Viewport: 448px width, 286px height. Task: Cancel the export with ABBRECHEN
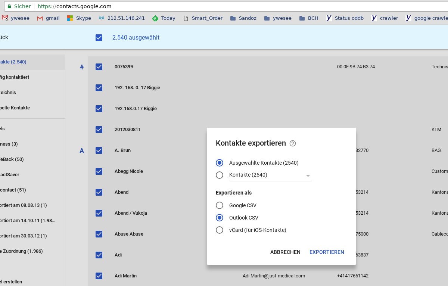coord(285,252)
